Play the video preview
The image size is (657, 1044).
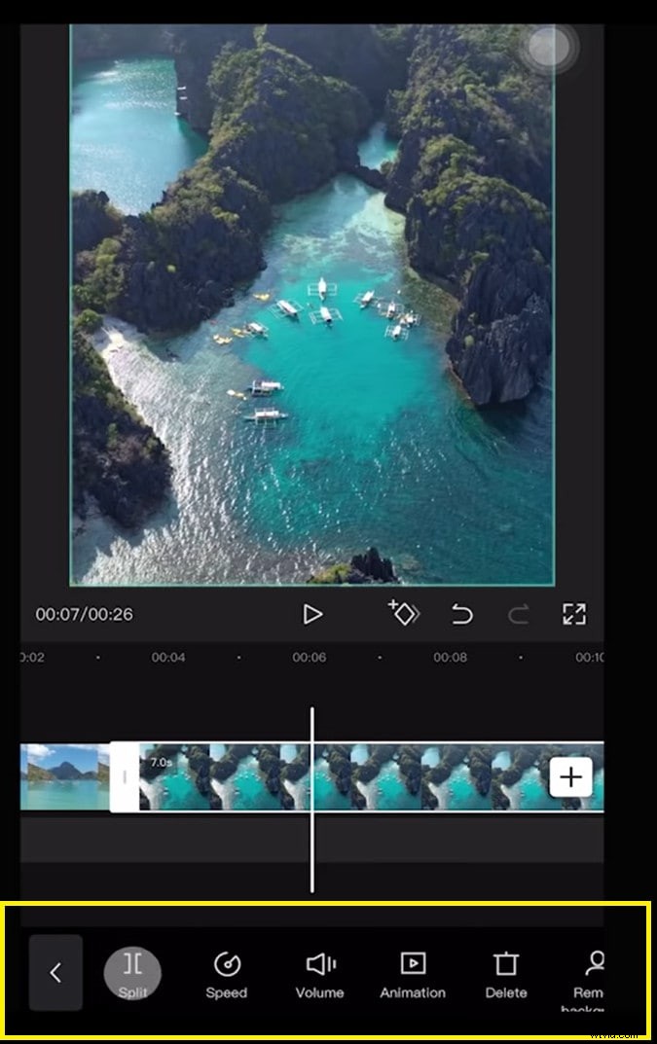[311, 614]
